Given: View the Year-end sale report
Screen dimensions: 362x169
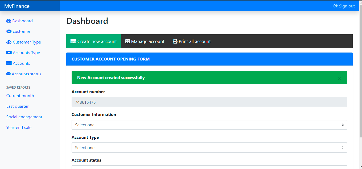Looking at the screenshot, I should pyautogui.click(x=19, y=127).
